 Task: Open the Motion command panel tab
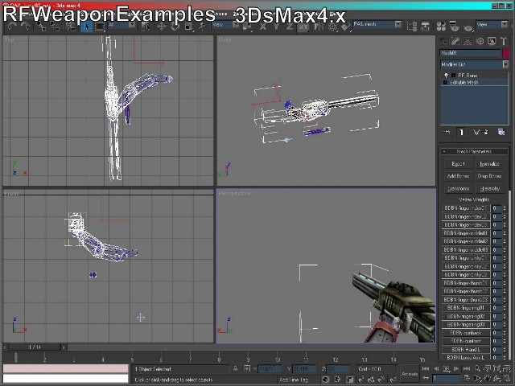click(x=480, y=41)
